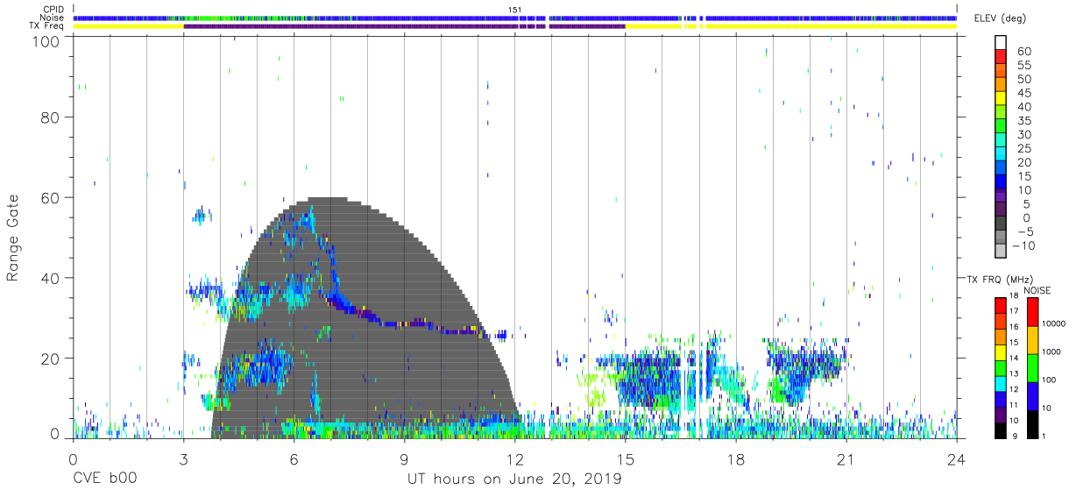This screenshot has height=497, width=1076.
Task: Click the green segment of the NOISE color bar
Action: coord(1032,367)
